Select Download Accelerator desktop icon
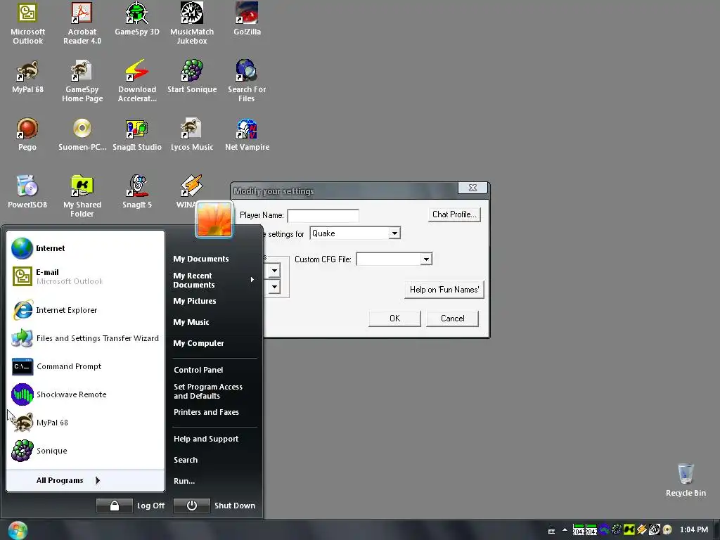This screenshot has width=720, height=540. point(137,82)
